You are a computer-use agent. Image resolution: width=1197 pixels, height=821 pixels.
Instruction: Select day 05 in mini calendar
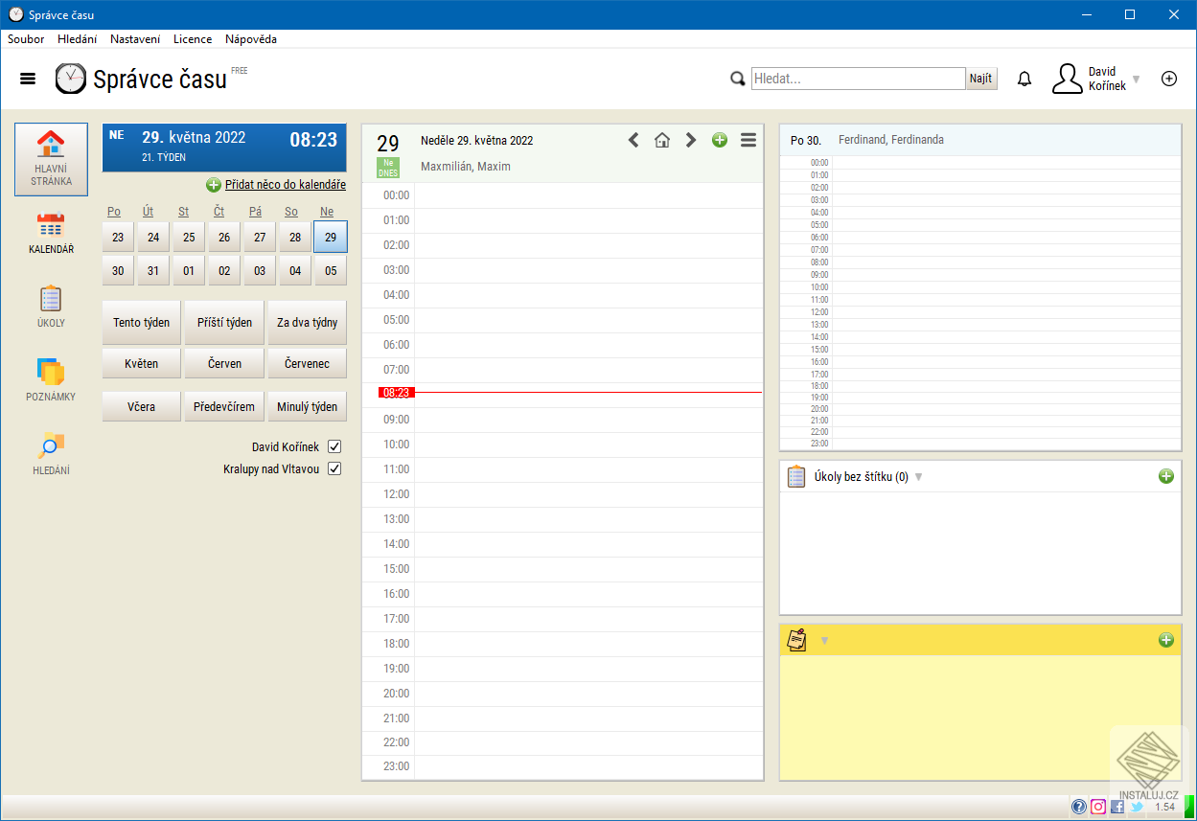tap(331, 271)
